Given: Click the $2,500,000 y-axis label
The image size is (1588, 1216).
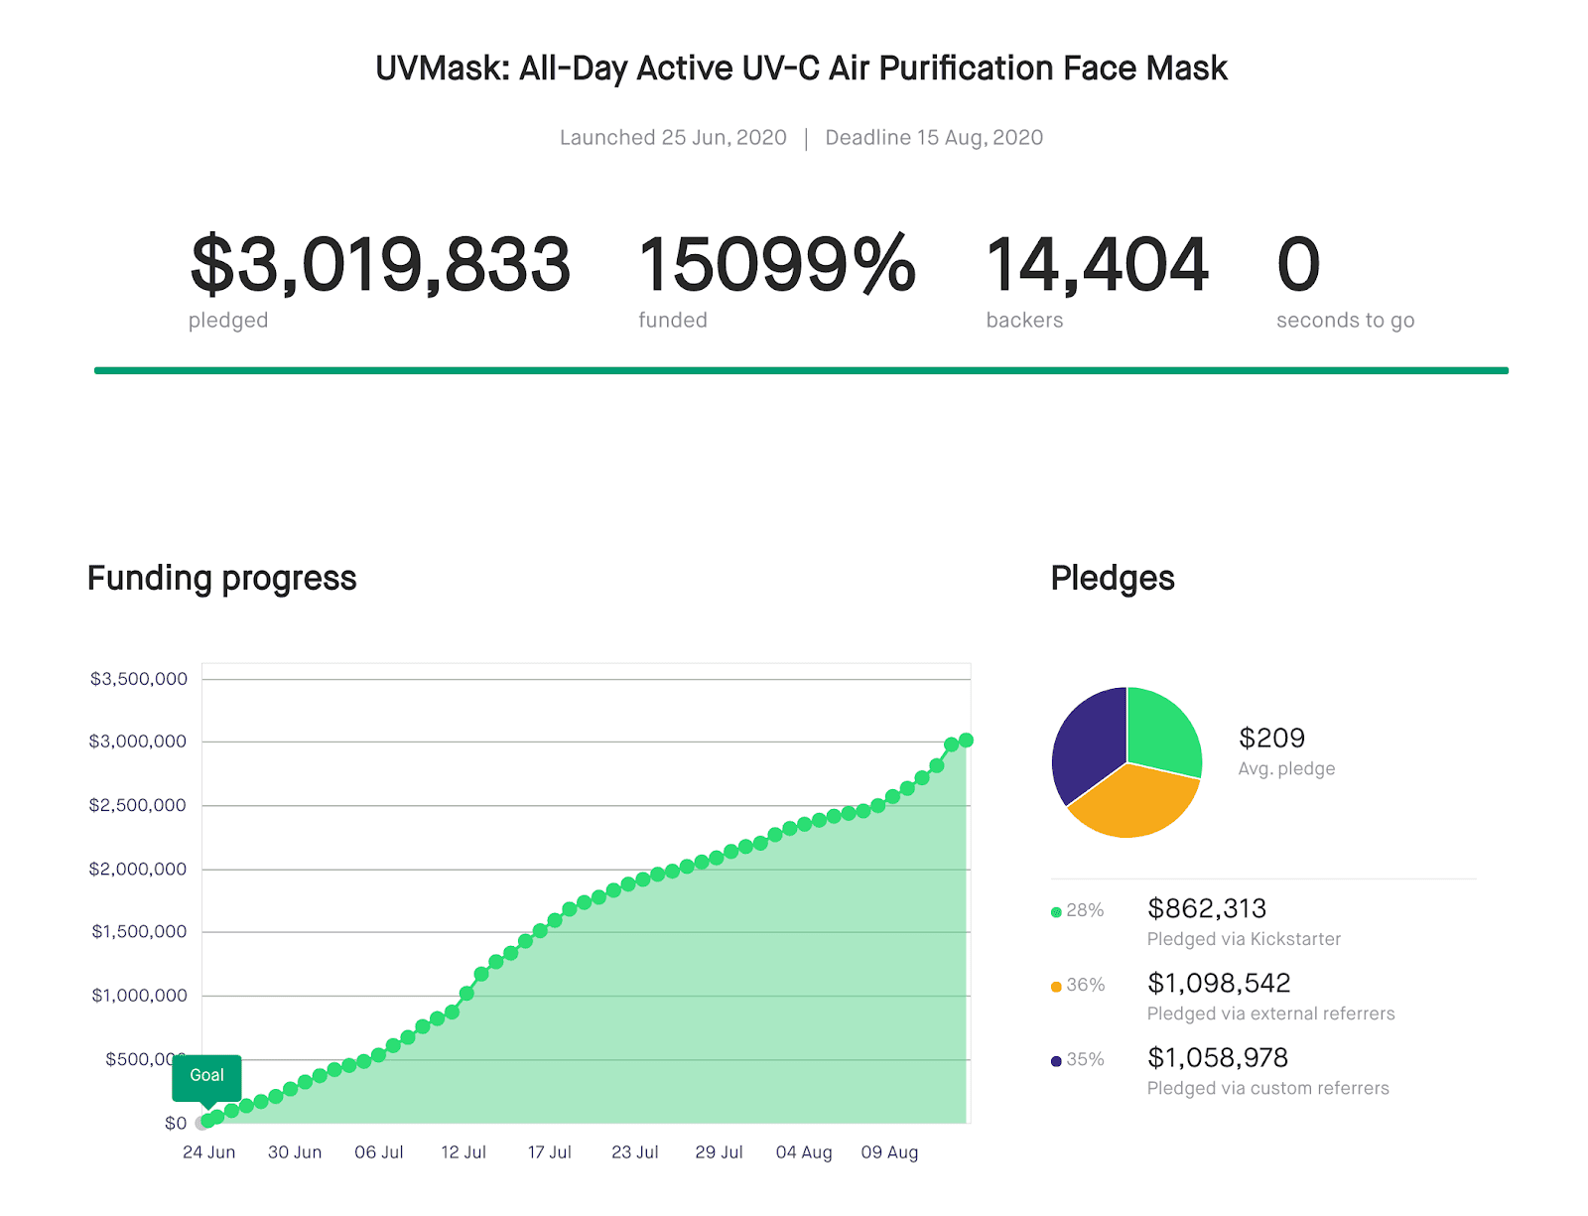Looking at the screenshot, I should [138, 805].
